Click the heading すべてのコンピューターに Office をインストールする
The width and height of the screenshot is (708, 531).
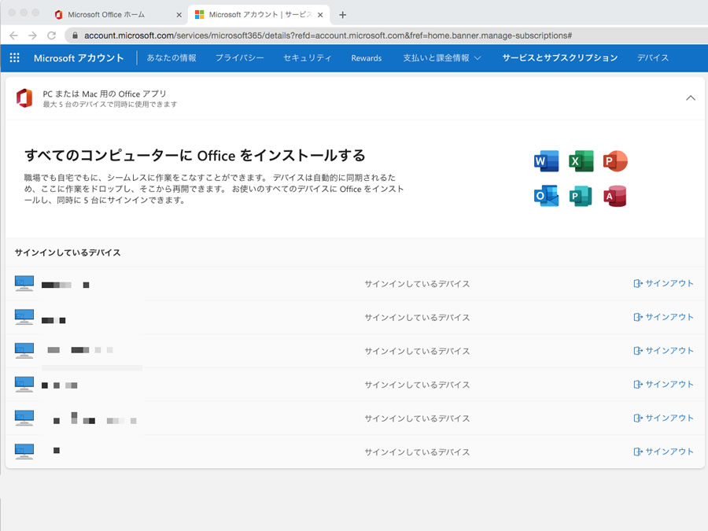(195, 155)
